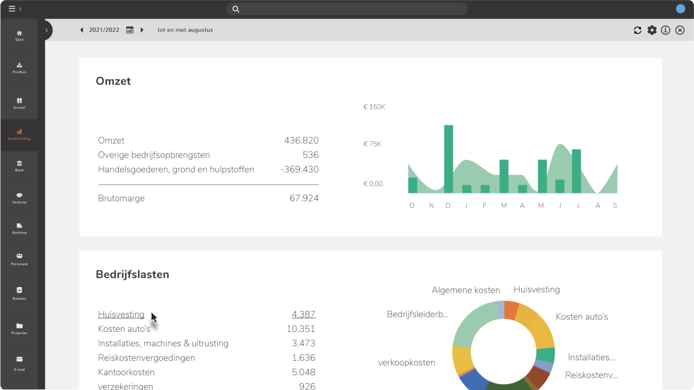Open the Huisvesting cost details link

[121, 314]
